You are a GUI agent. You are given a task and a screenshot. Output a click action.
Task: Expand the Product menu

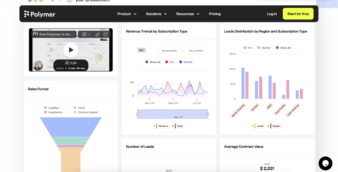pos(127,14)
